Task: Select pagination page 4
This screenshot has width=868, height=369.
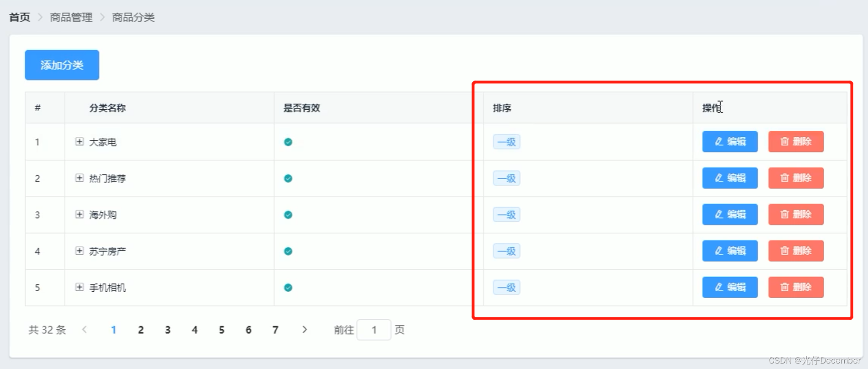Action: [x=195, y=330]
